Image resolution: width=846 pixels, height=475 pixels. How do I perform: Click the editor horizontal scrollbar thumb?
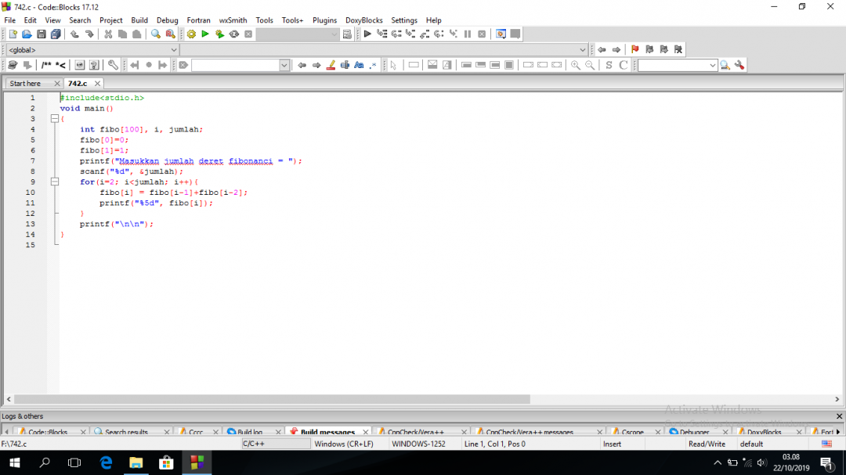(x=272, y=400)
